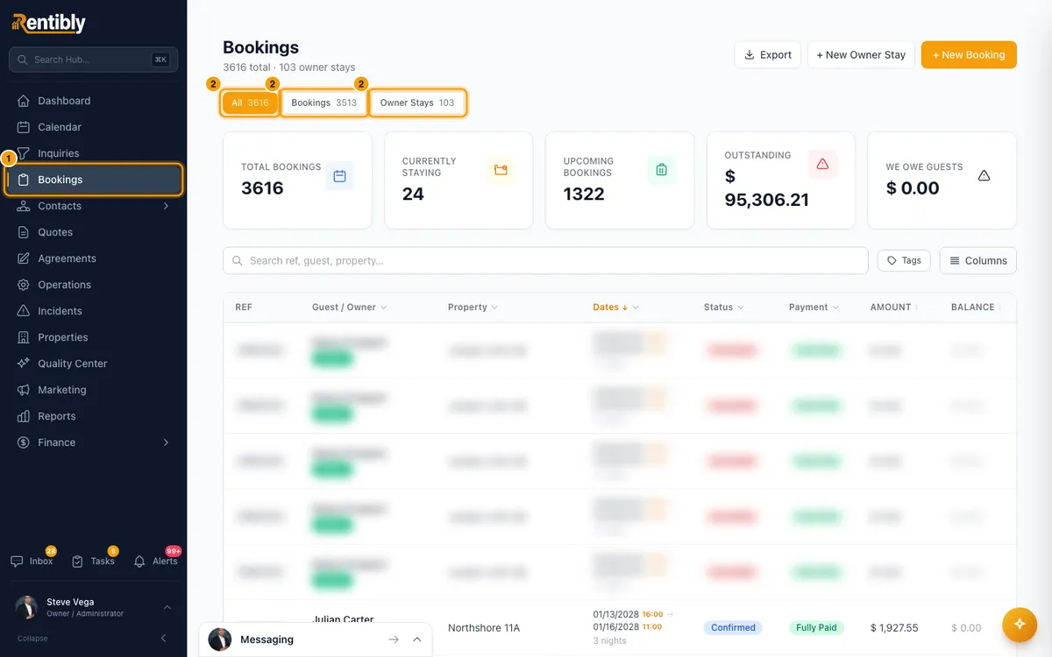Click the Total Bookings calendar icon

click(339, 176)
